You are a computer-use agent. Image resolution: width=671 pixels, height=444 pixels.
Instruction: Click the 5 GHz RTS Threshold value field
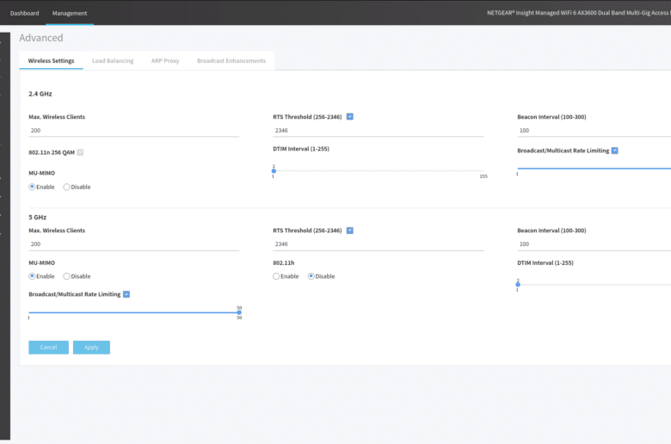378,244
